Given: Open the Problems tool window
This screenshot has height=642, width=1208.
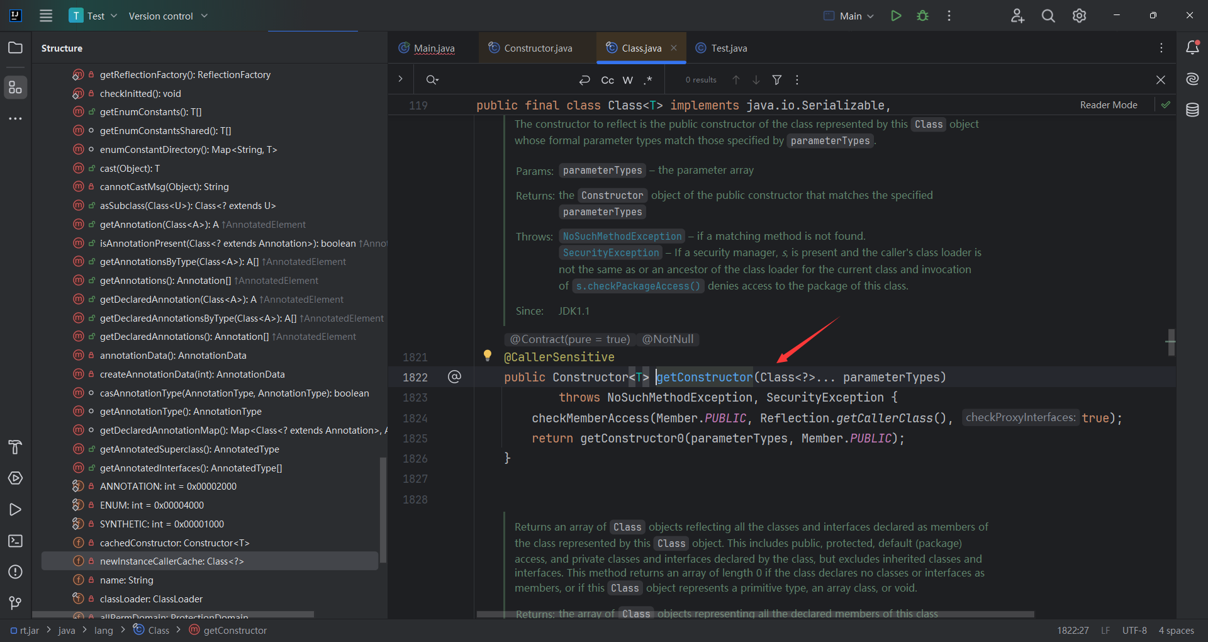Looking at the screenshot, I should tap(15, 572).
